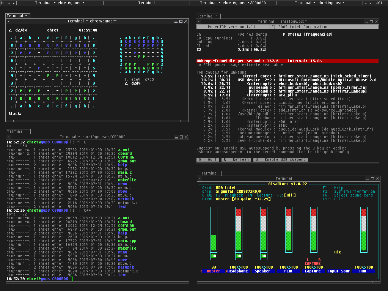Click the stick dot on the PowerTOP window titlebar
388x291 pixels.
[199, 22]
